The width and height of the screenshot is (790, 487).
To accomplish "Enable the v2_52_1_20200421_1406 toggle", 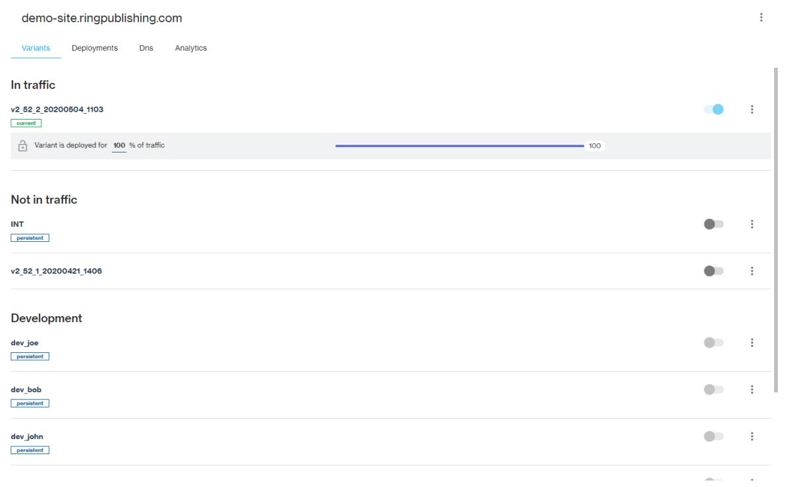I will [x=714, y=271].
